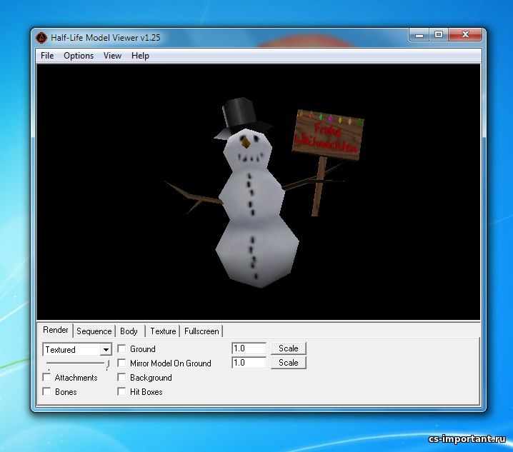513x452 pixels.
Task: Open the Fullscreen tab
Action: (201, 331)
